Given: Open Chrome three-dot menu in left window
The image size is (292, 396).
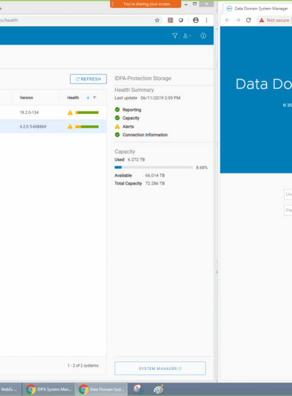Looking at the screenshot, I should [206, 20].
